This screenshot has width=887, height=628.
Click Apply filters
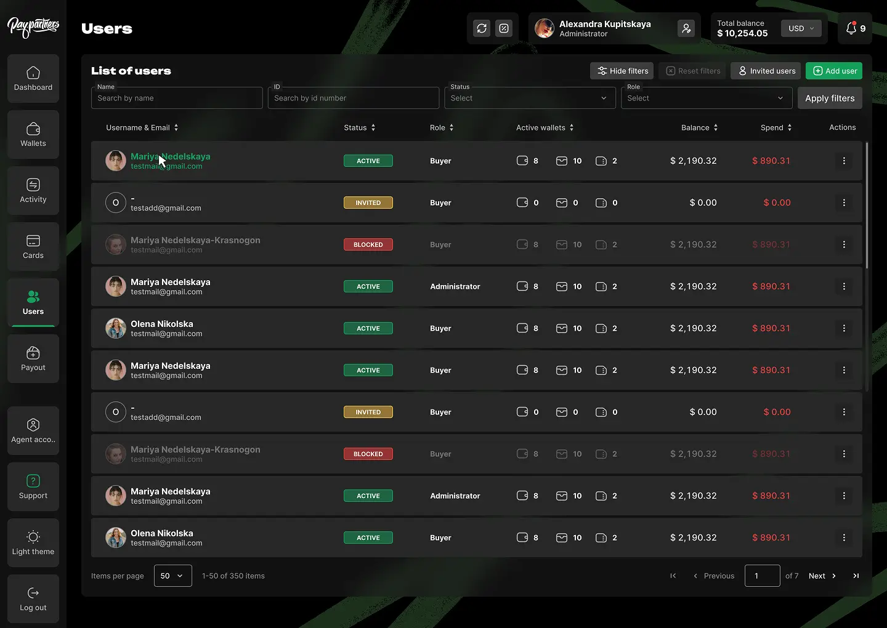tap(830, 98)
